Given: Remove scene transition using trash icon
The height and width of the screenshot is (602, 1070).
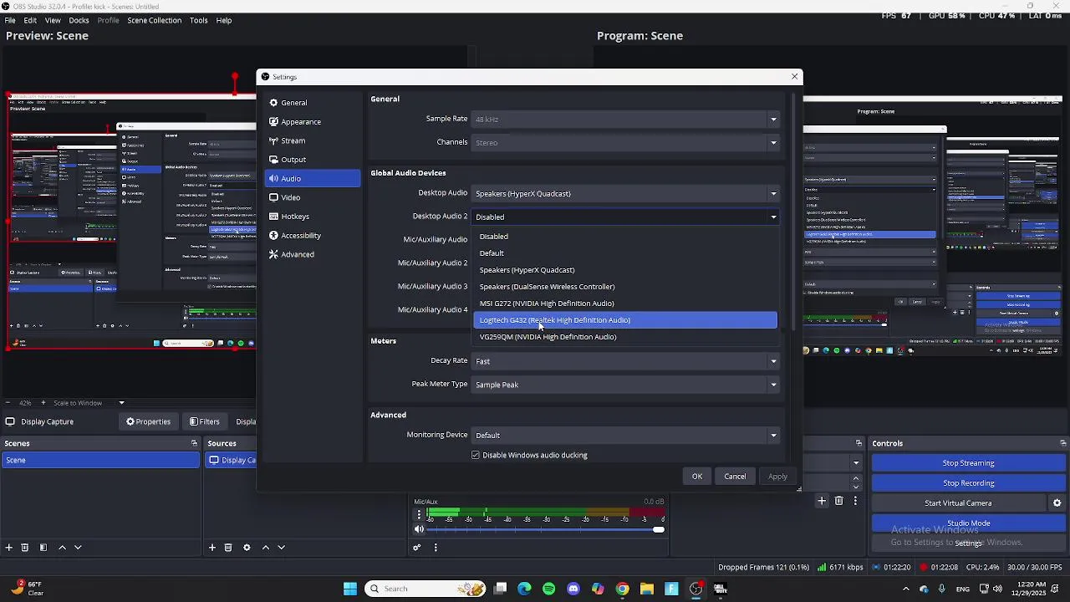Looking at the screenshot, I should 838,501.
